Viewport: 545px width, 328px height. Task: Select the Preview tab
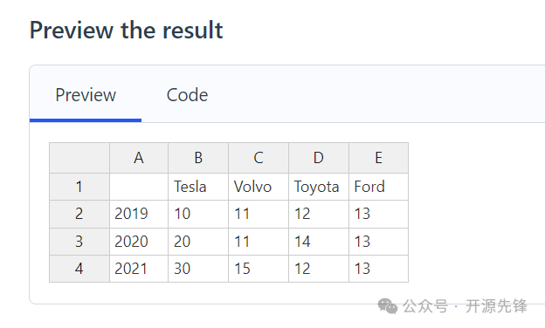86,95
